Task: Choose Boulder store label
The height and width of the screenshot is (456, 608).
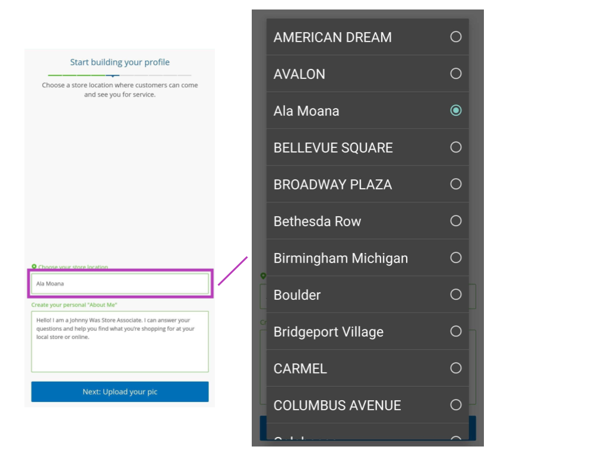Action: pyautogui.click(x=297, y=295)
